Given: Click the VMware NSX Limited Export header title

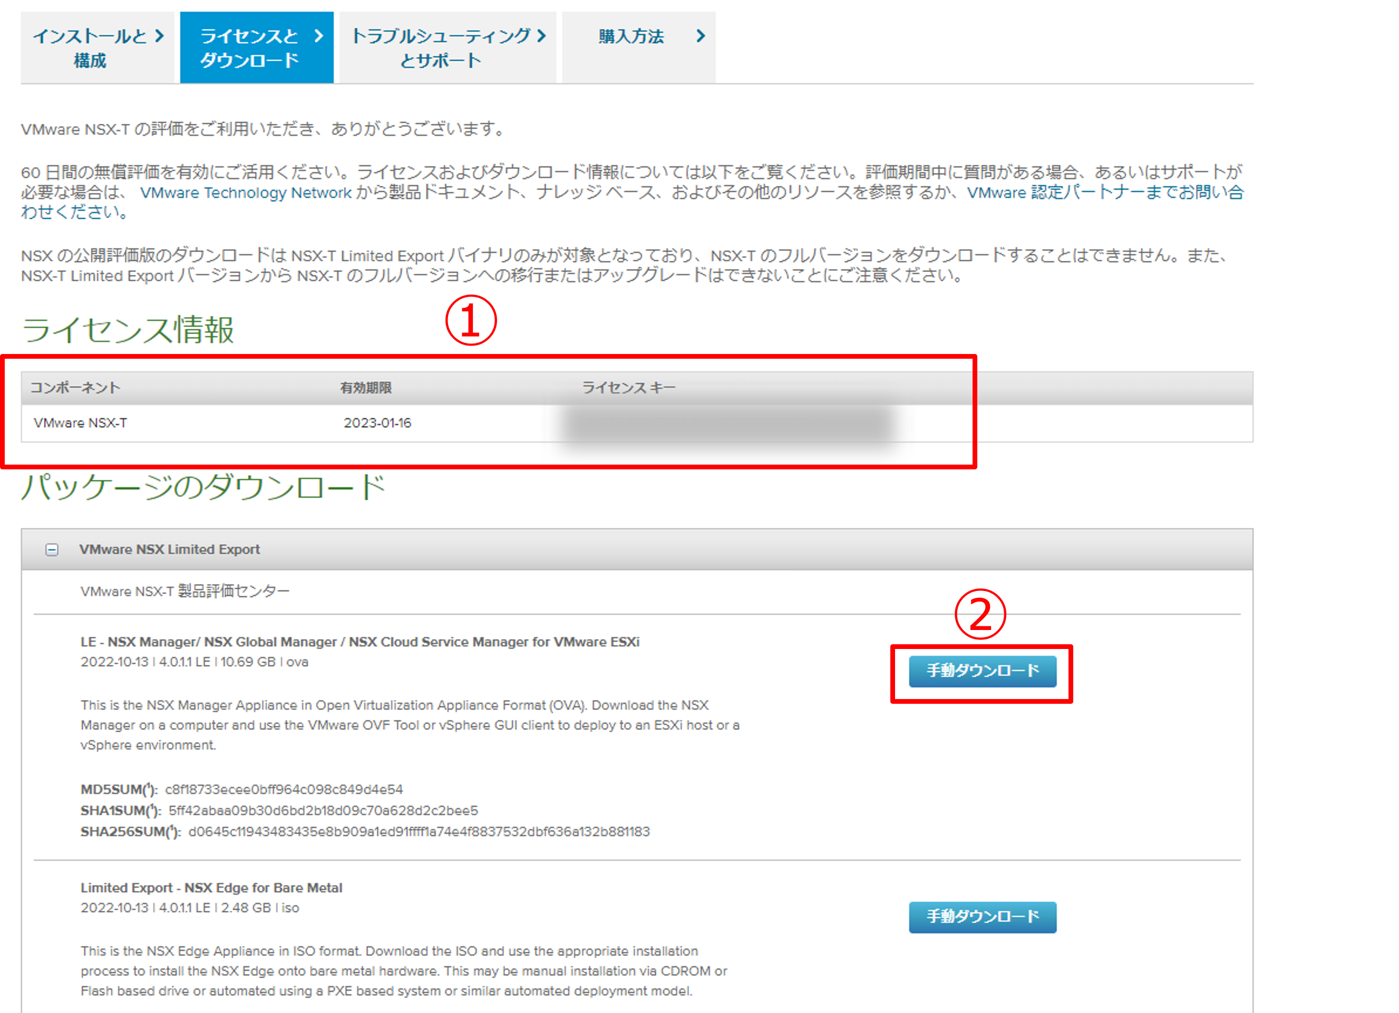Looking at the screenshot, I should coord(170,549).
